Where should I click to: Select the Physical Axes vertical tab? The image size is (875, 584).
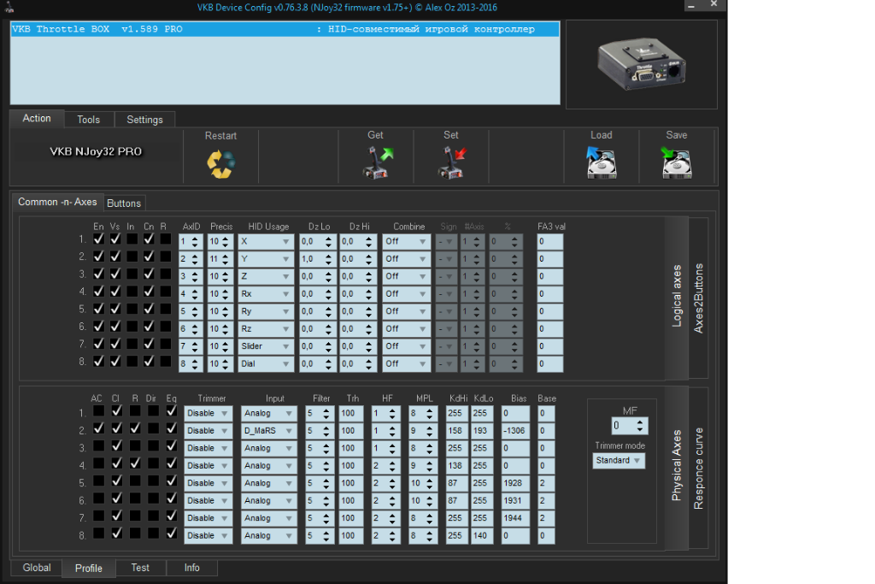coord(677,466)
